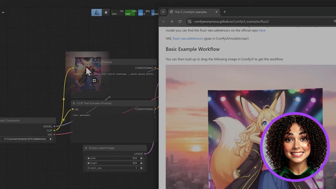Click the ComfyUI Manager logo button
The height and width of the screenshot is (189, 336).
coord(97,13)
